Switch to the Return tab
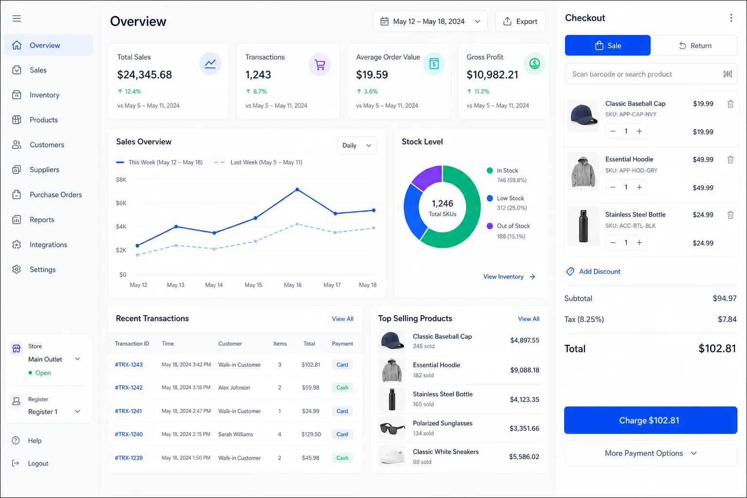This screenshot has height=498, width=747. tap(694, 45)
